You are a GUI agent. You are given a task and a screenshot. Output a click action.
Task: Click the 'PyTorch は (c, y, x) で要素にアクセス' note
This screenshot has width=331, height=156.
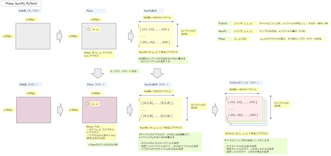[x=247, y=134]
